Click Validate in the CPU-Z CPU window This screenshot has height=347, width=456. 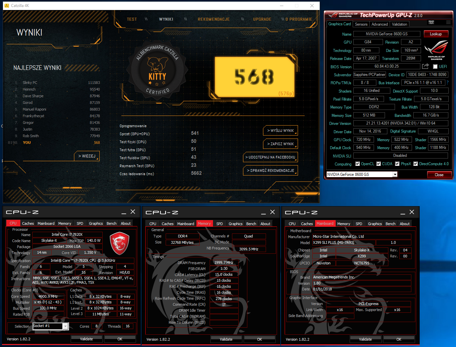[x=87, y=339]
